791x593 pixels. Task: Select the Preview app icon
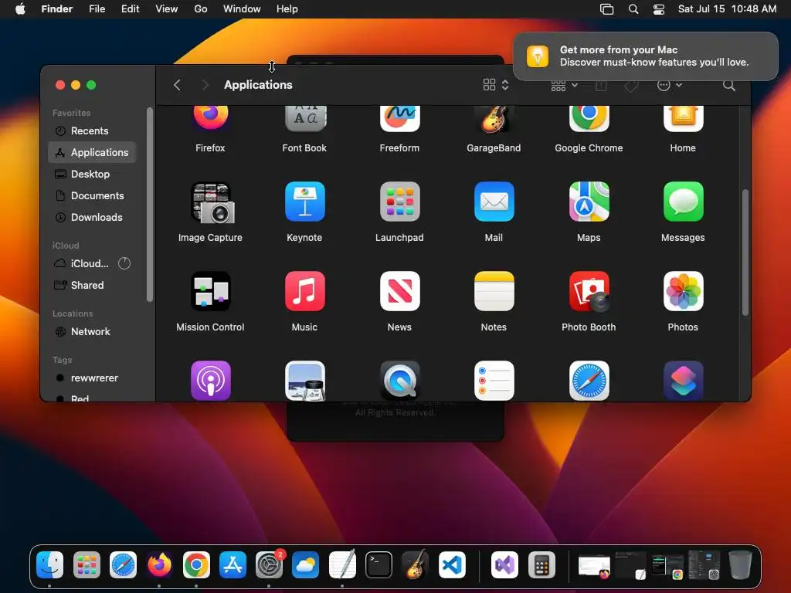tap(304, 381)
